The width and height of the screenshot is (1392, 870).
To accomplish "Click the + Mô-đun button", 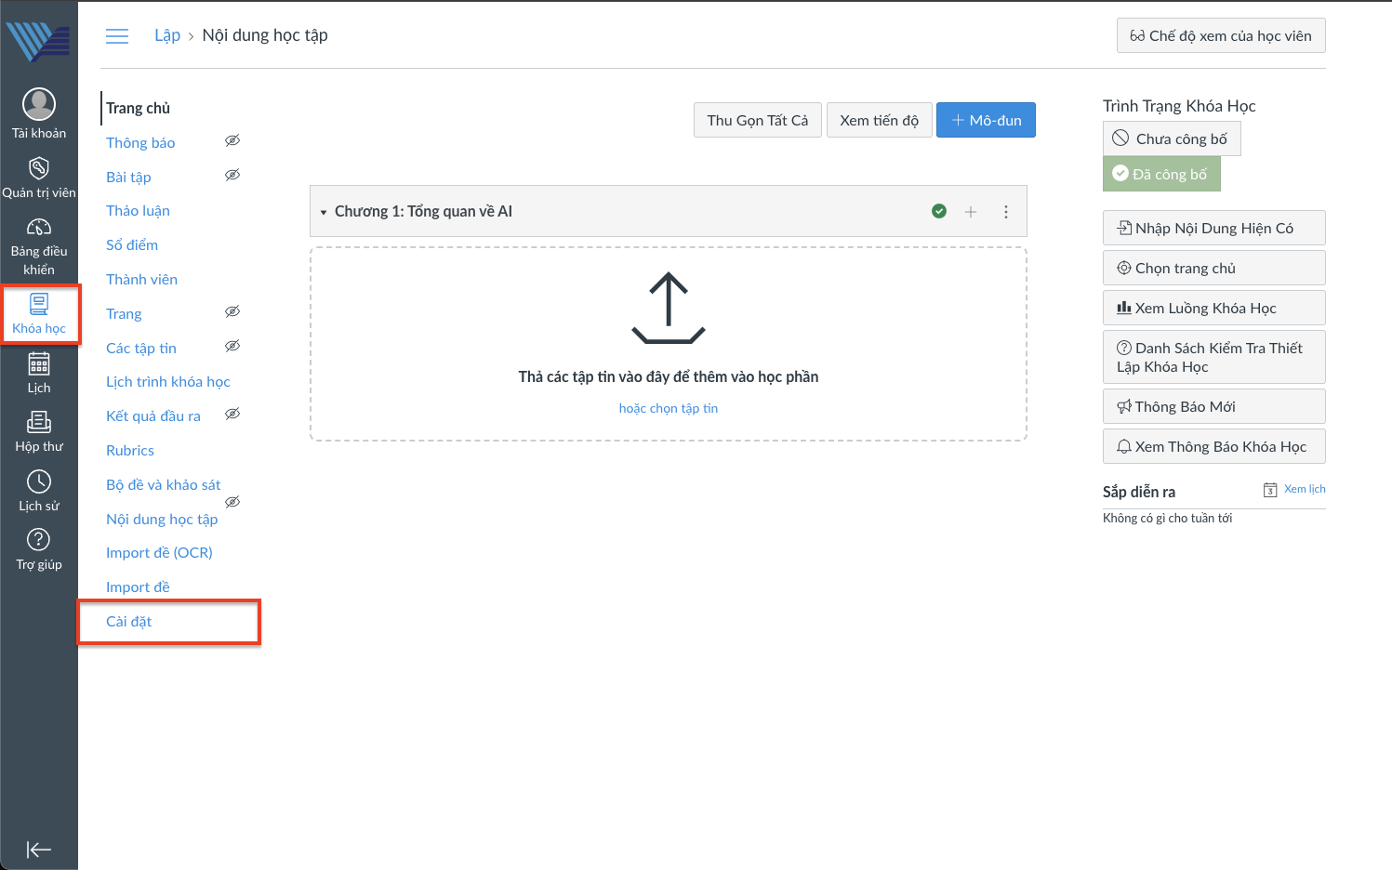I will 986,121.
